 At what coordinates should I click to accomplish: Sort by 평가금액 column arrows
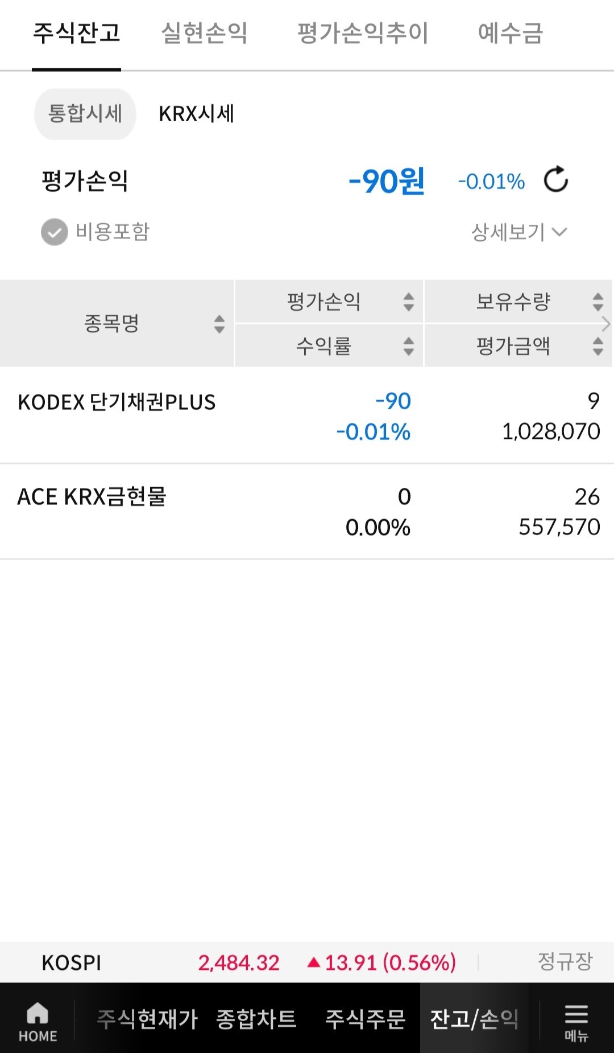tap(597, 346)
